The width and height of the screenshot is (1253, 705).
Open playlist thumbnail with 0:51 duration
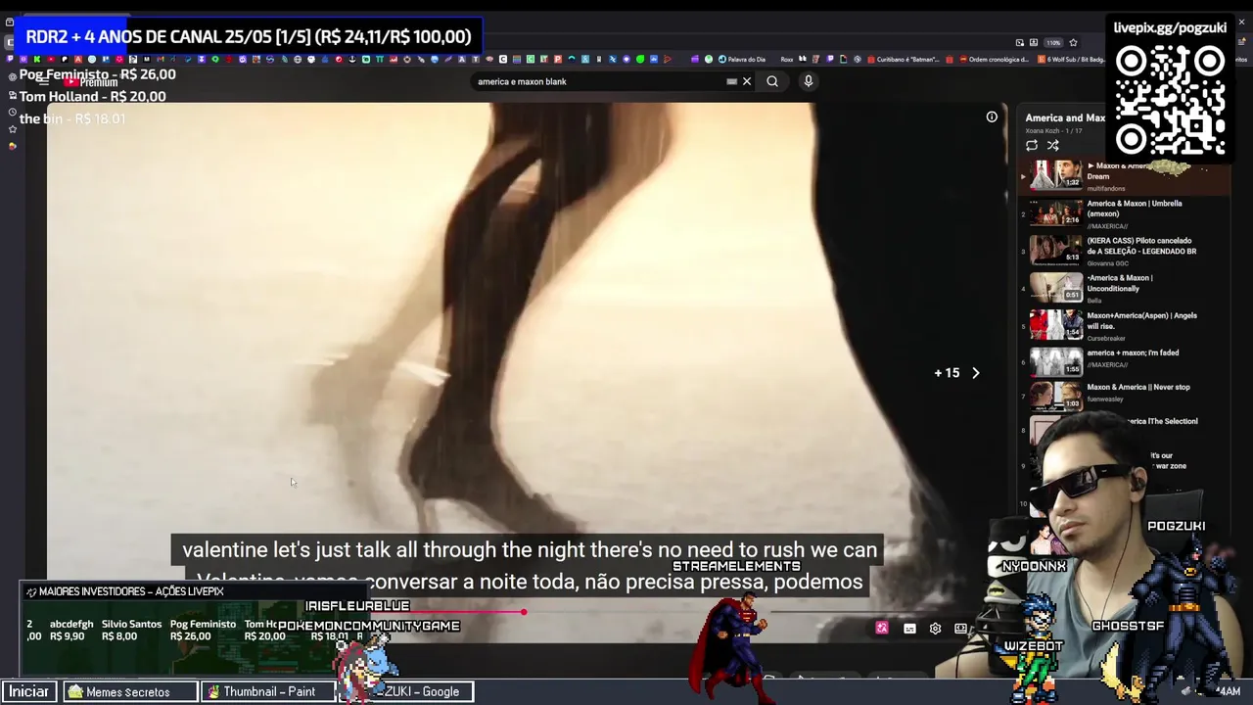(1055, 287)
